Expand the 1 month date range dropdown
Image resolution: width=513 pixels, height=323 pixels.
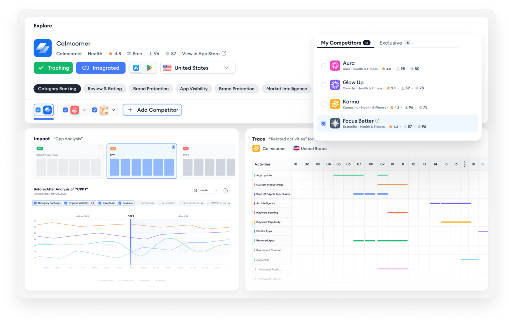pos(206,190)
